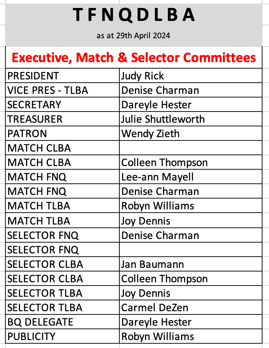Click the red Executive, Match & Selector Committees heading
269x348 pixels.
tap(133, 57)
